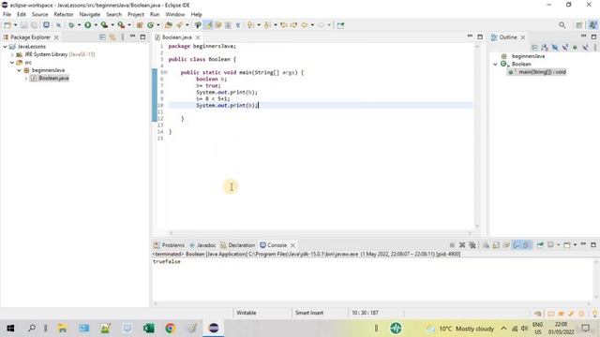Image resolution: width=600 pixels, height=337 pixels.
Task: Open Excel from the taskbar
Action: tap(149, 329)
